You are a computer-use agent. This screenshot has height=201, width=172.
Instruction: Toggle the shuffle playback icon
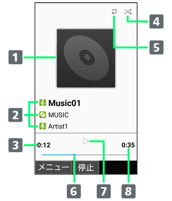pos(128,12)
